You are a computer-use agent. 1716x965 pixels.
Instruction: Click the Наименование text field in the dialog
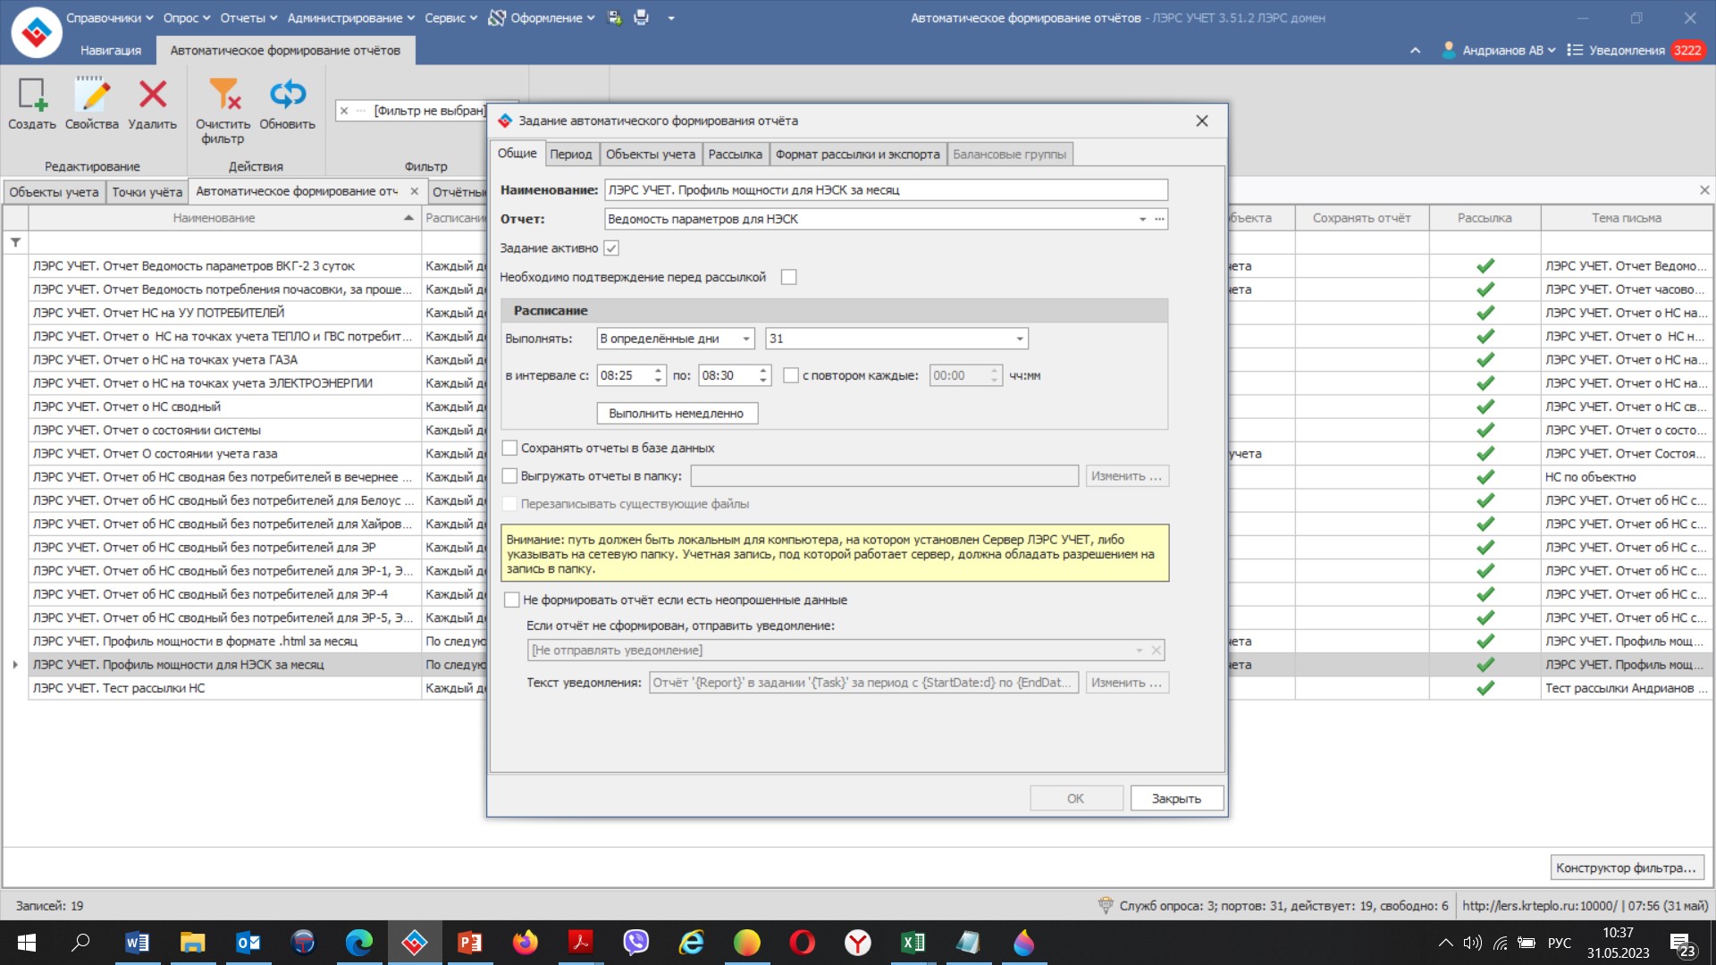click(x=886, y=190)
